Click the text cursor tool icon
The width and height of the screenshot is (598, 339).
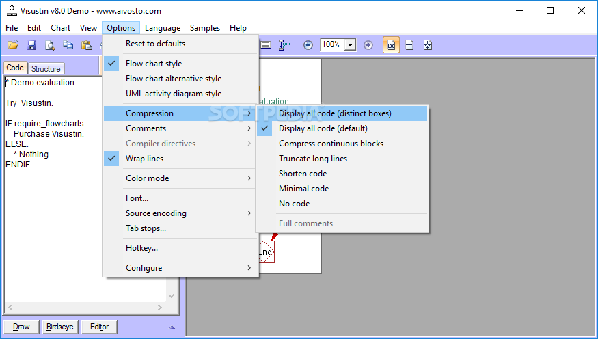284,45
